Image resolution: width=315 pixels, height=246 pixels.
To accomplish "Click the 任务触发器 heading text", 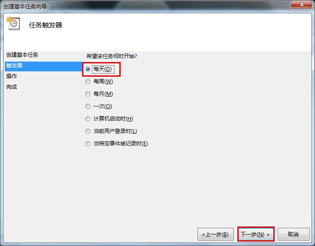I will pos(46,25).
